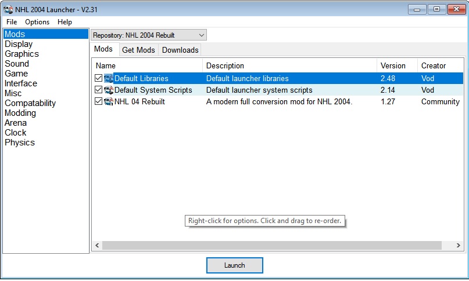
Task: Select Game in the sidebar list
Action: point(46,74)
